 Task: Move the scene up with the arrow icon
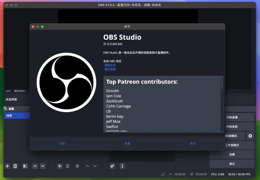click(35, 166)
